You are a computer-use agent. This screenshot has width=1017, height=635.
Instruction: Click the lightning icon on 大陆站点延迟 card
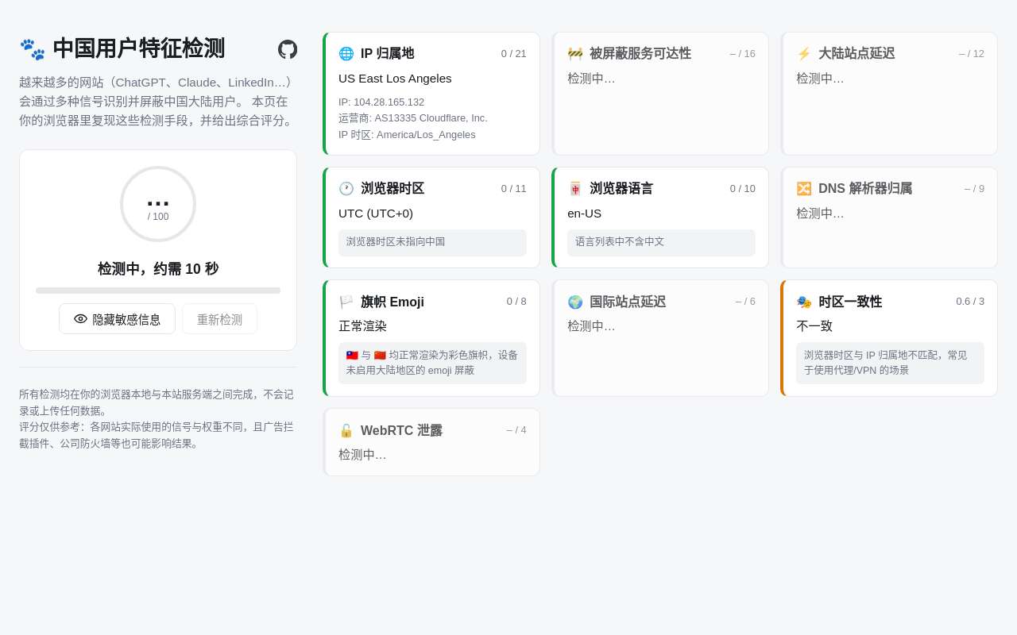coord(804,54)
